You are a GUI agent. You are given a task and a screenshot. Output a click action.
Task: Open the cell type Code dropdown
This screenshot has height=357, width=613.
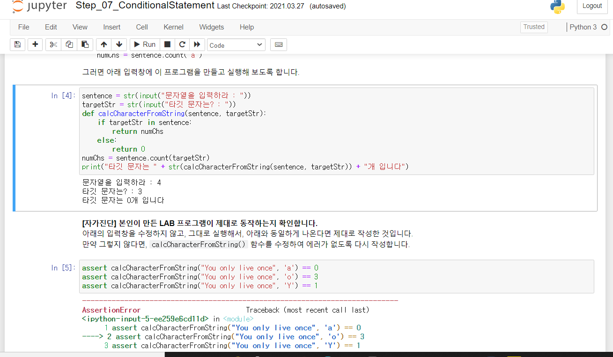click(x=236, y=45)
